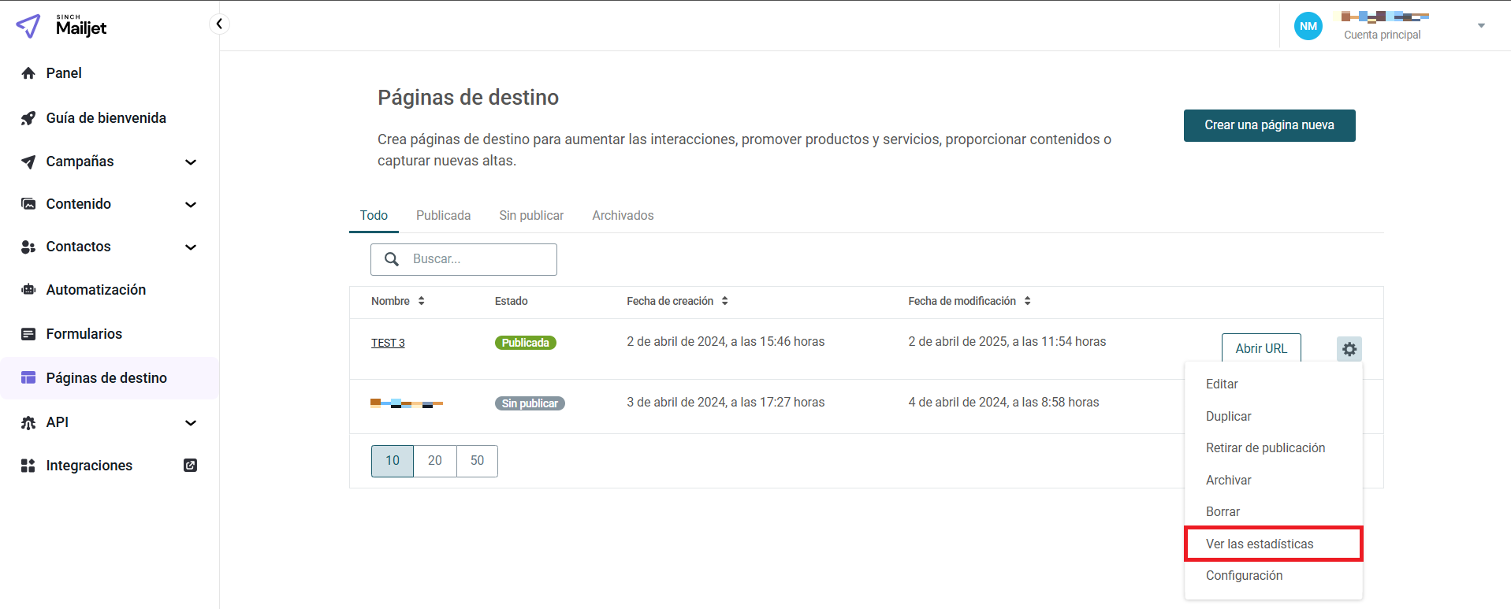Expand the Contactos submenu chevron

(x=190, y=247)
